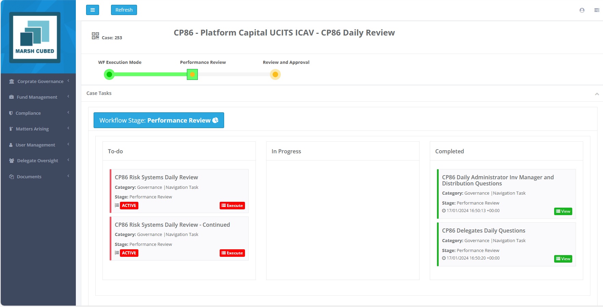Open the Compliance sidebar menu

[x=28, y=113]
